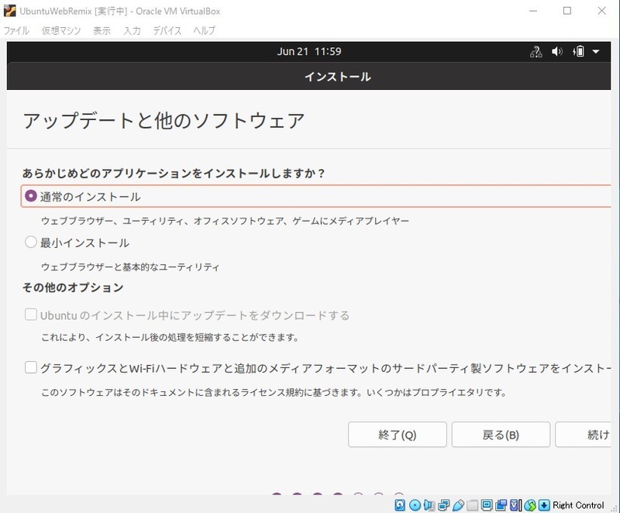This screenshot has height=513, width=620.
Task: Click the keyboard capture arrow icon in the status bar
Action: point(544,504)
